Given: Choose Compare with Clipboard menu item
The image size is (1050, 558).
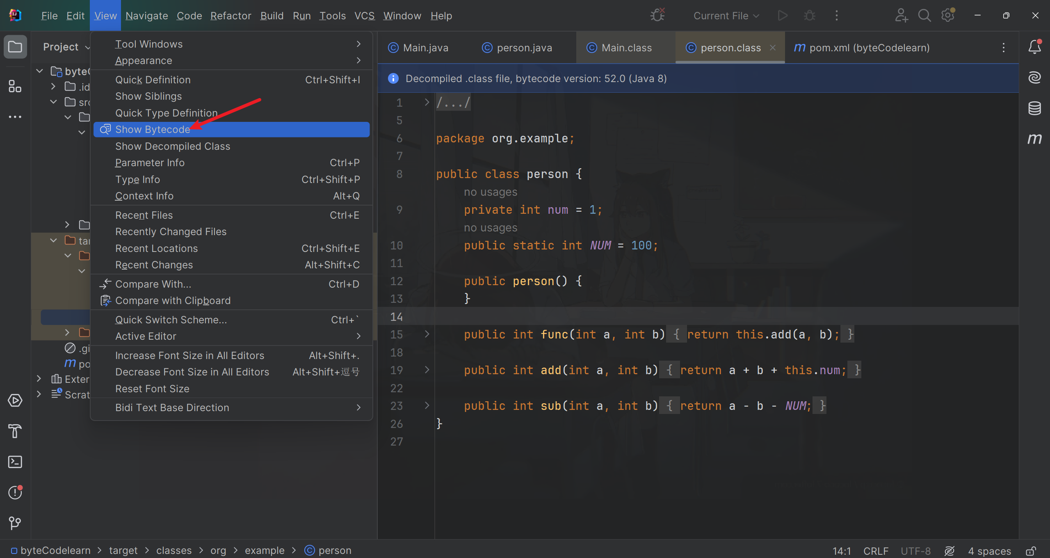Looking at the screenshot, I should click(232, 300).
